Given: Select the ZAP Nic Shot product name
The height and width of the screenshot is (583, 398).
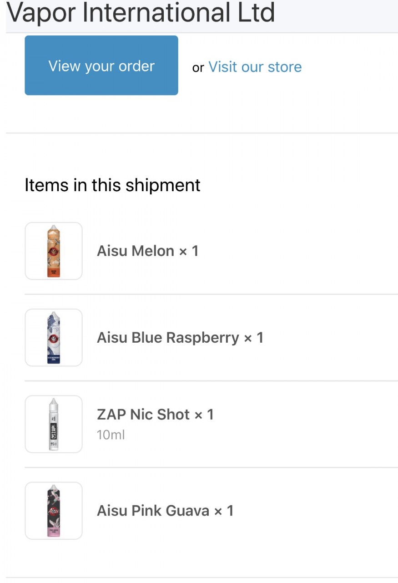Looking at the screenshot, I should [143, 415].
